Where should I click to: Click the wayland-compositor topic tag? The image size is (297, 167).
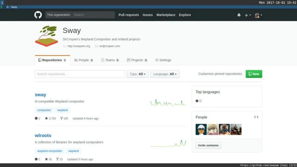(49, 151)
